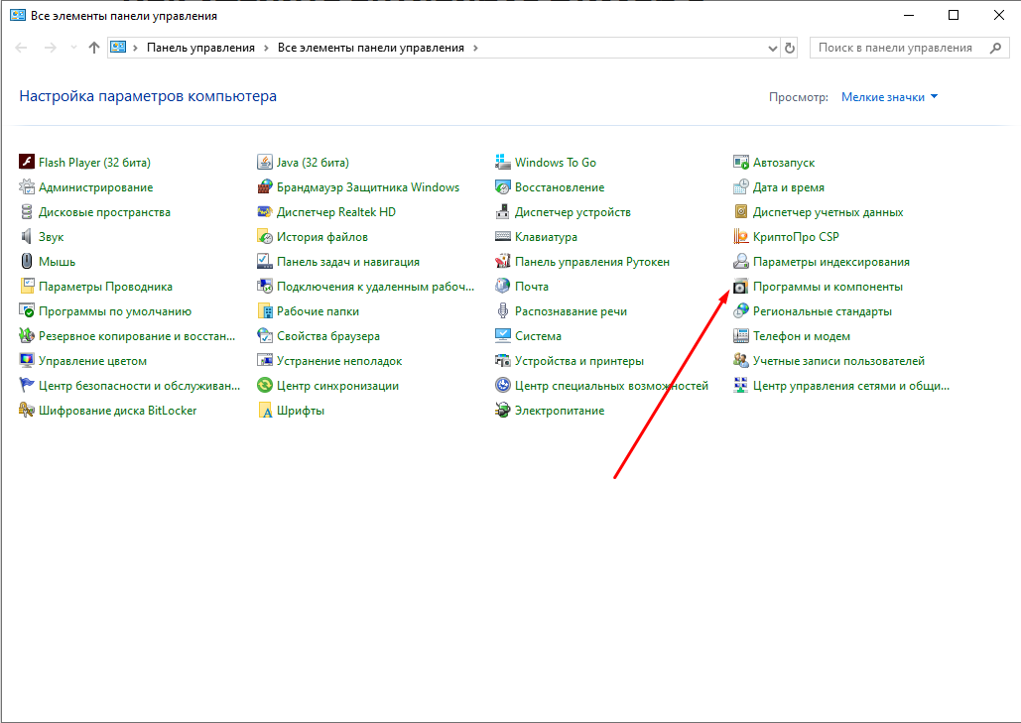This screenshot has width=1021, height=723.
Task: Open Рабочие папки link
Action: pyautogui.click(x=318, y=311)
